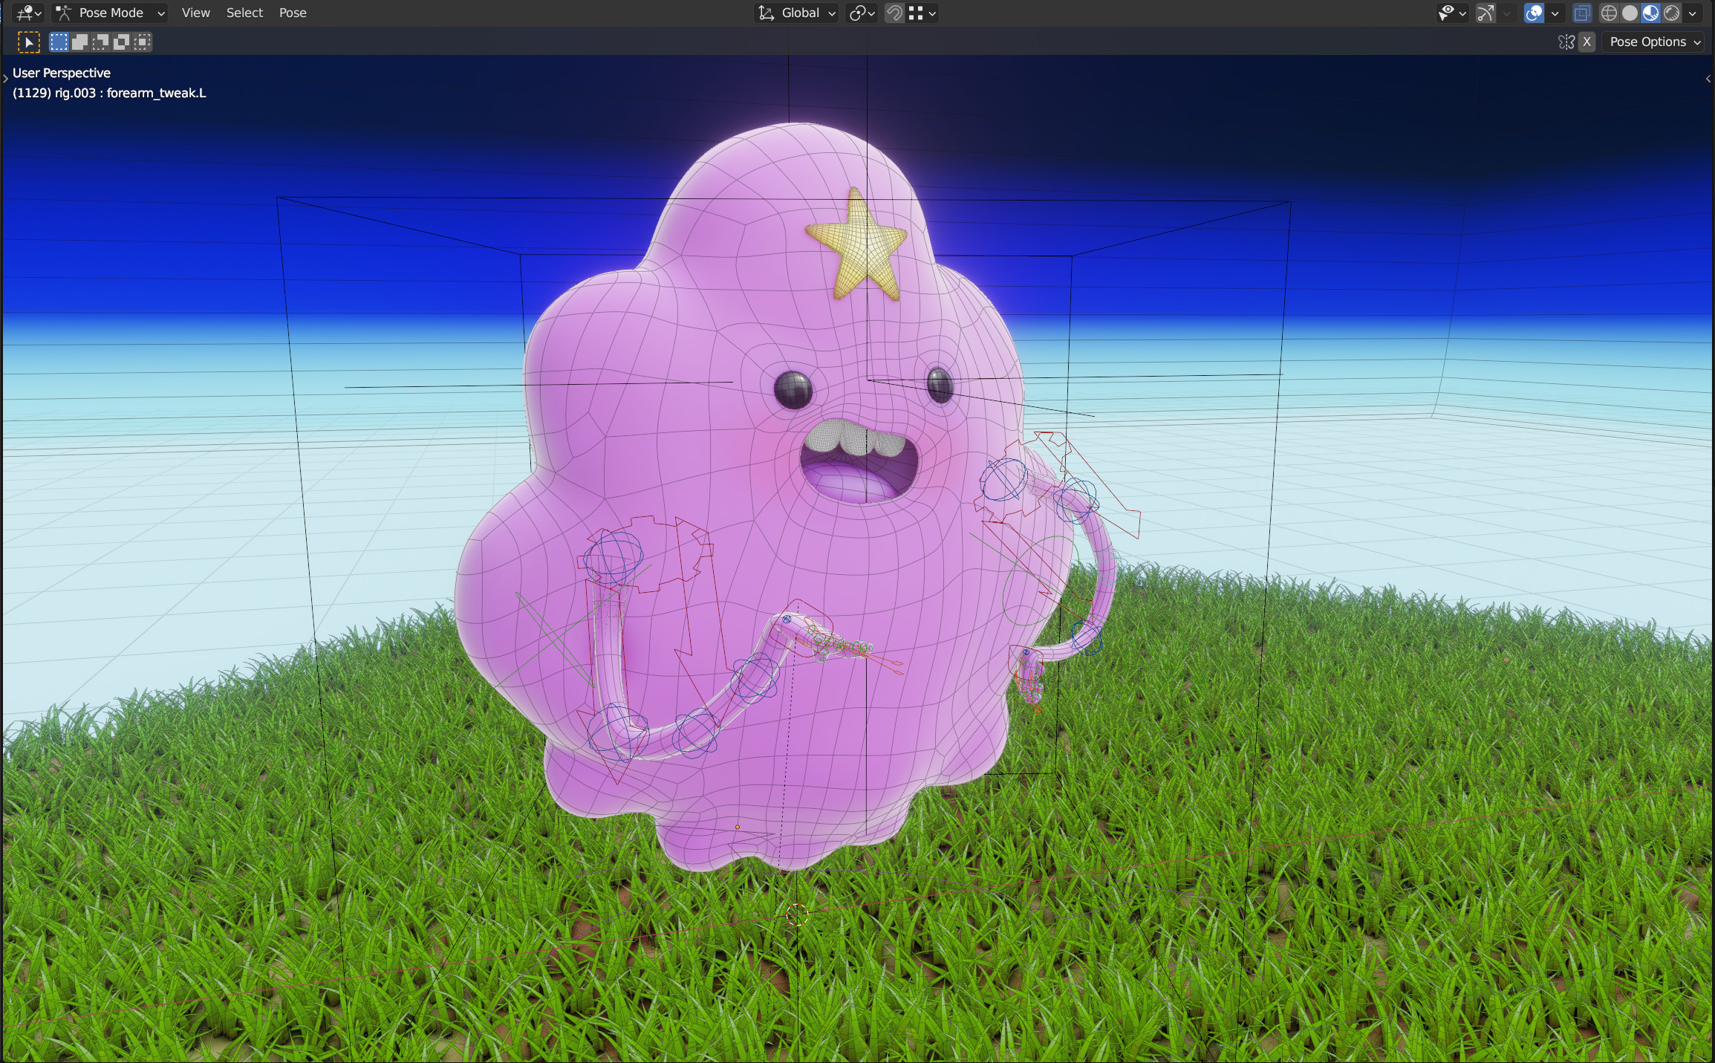
Task: Toggle the viewport gizmos
Action: pos(1485,13)
